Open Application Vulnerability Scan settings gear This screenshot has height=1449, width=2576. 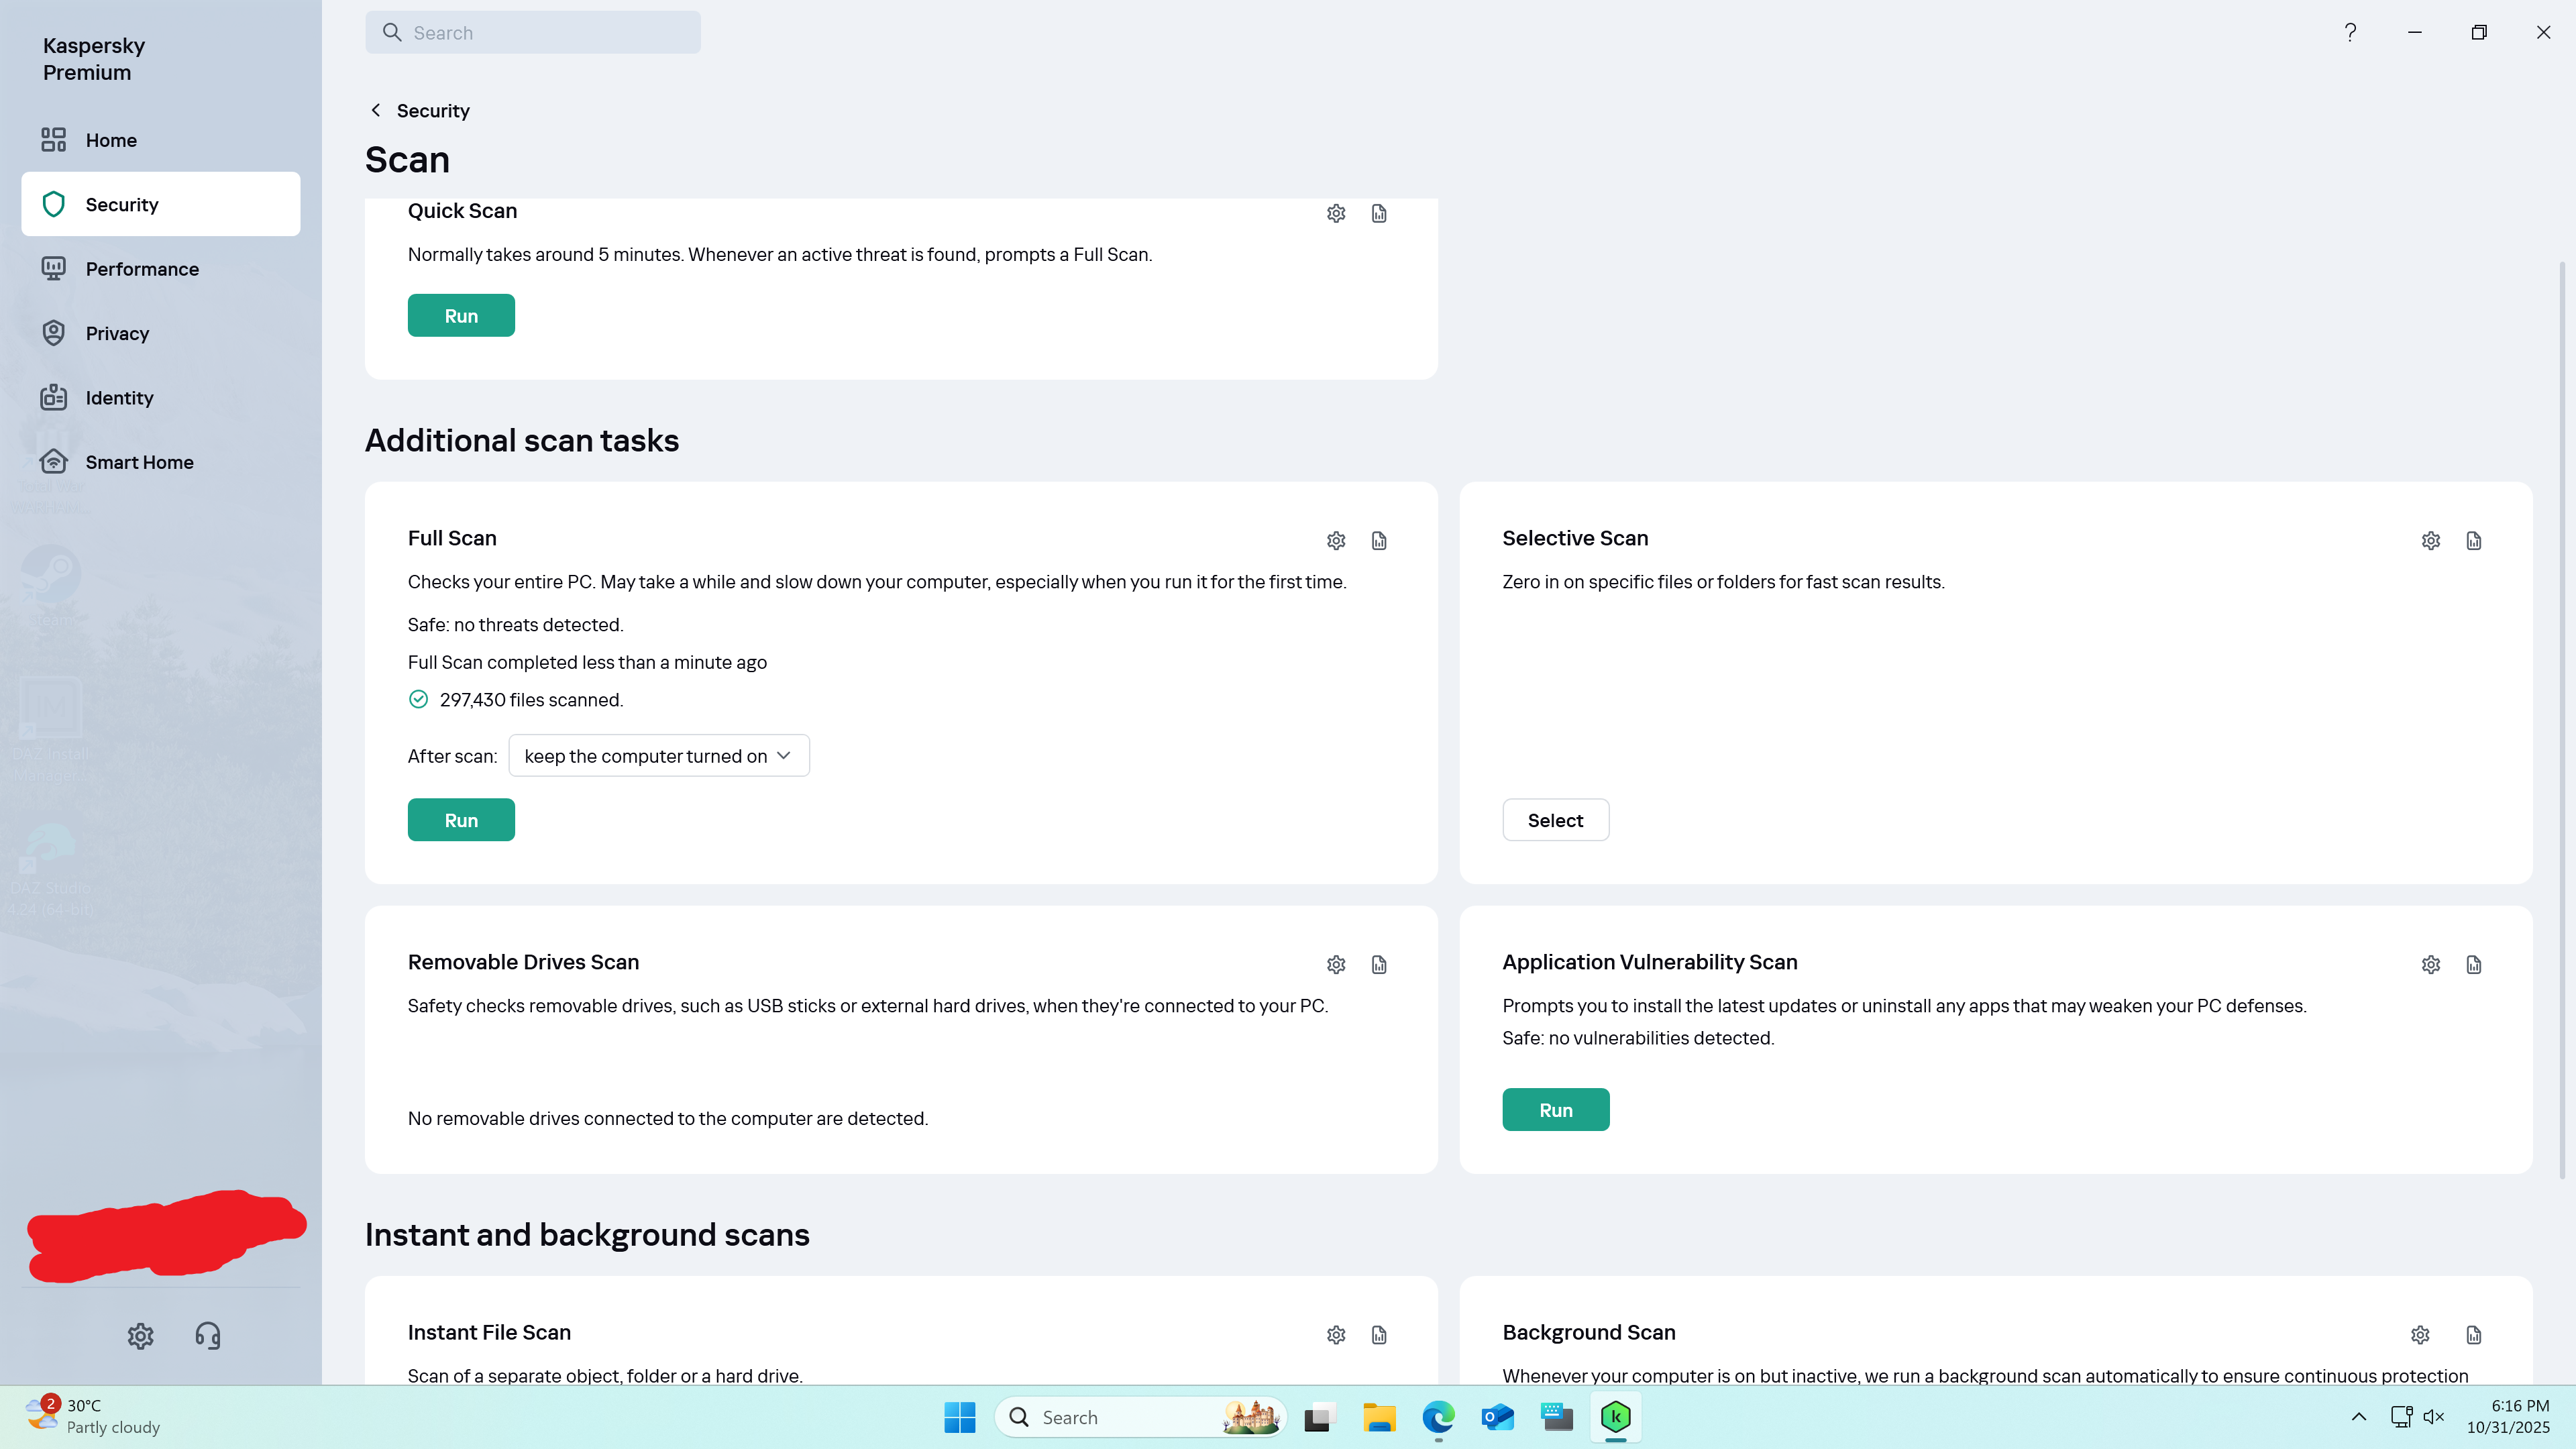(2431, 965)
